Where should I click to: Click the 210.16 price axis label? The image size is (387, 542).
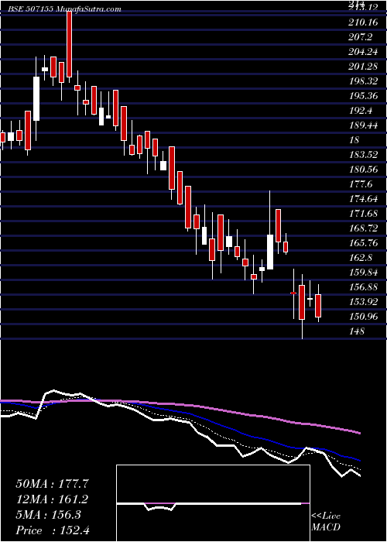pyautogui.click(x=364, y=22)
